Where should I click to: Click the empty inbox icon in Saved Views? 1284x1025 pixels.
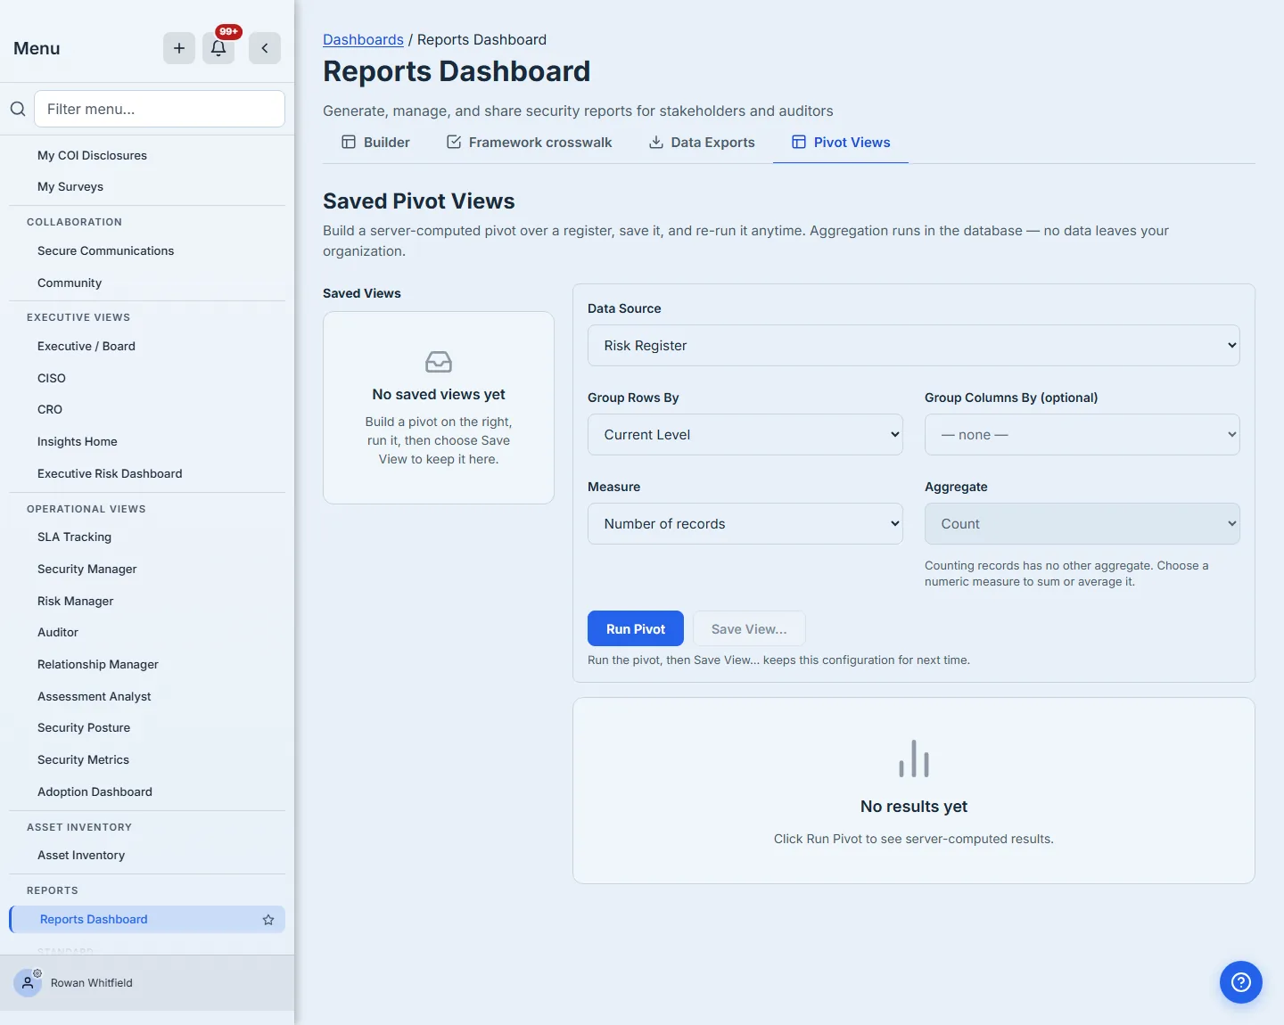click(x=439, y=362)
